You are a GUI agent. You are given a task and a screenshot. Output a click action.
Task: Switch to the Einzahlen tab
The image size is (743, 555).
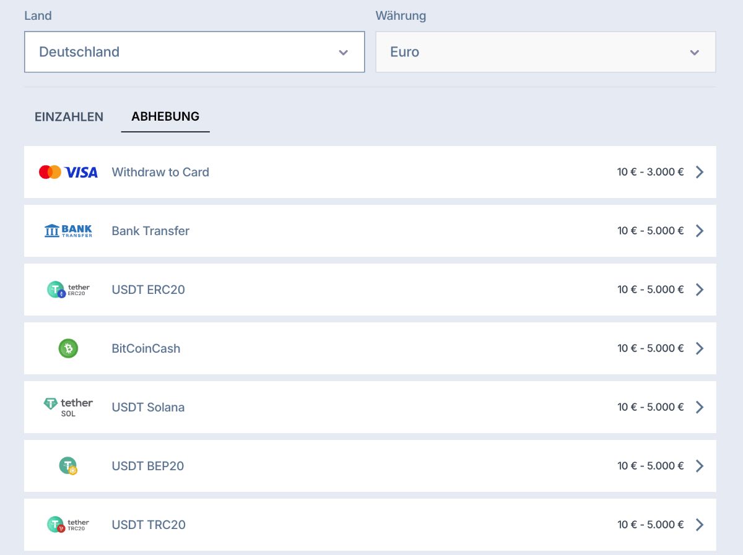coord(69,116)
